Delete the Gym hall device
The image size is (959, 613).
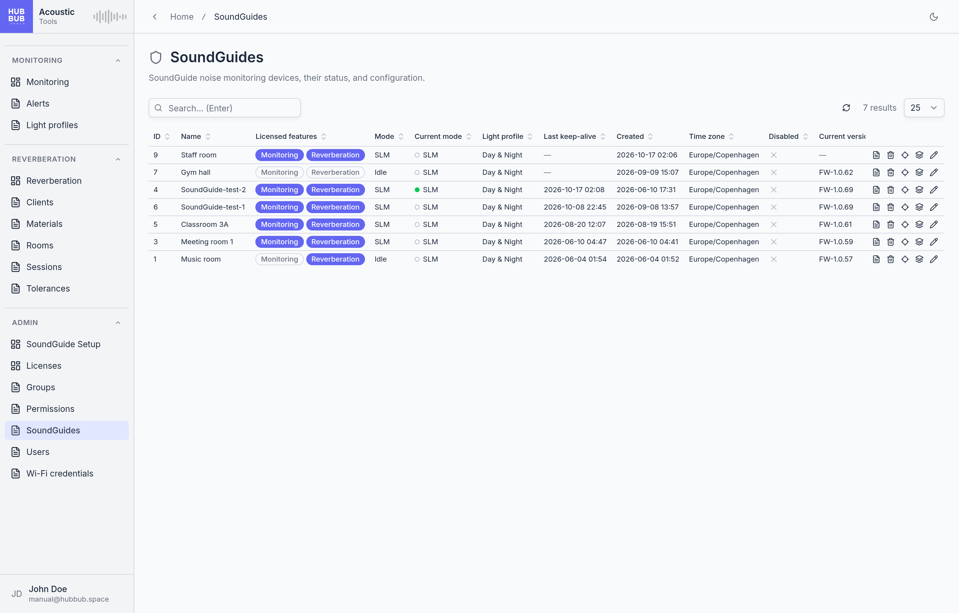pos(890,172)
